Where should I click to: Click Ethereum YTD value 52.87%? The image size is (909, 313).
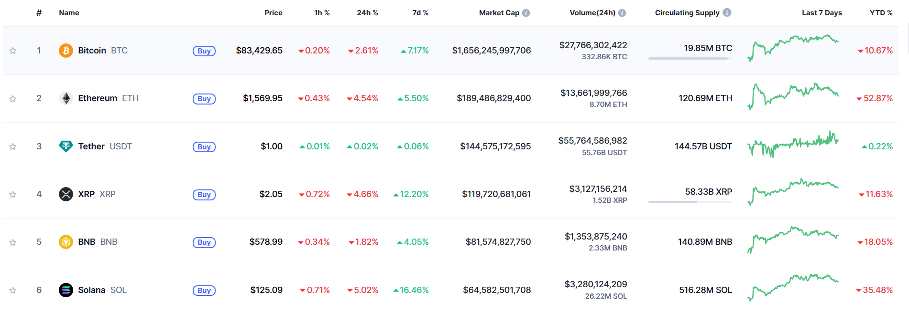pyautogui.click(x=875, y=98)
